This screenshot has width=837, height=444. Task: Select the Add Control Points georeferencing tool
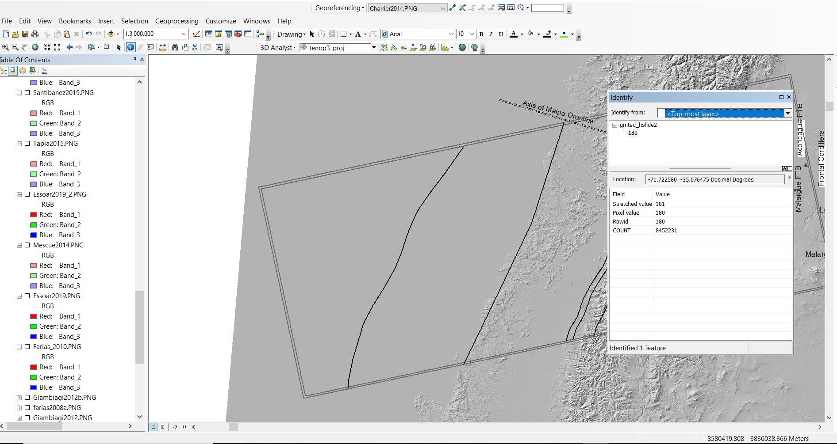click(453, 8)
